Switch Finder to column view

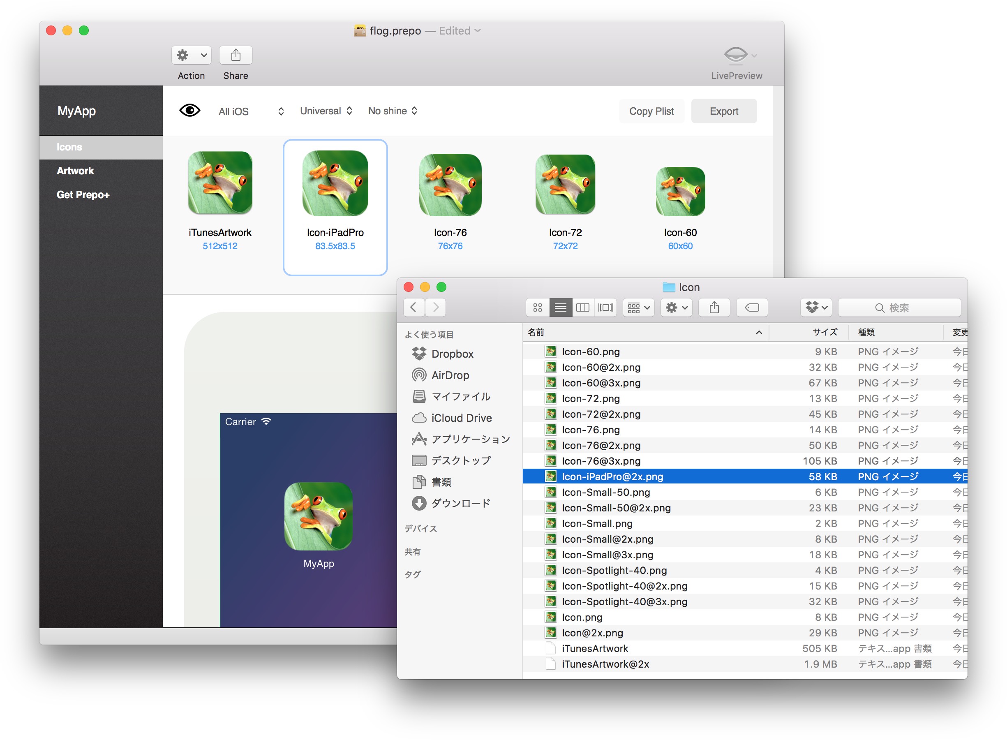[582, 307]
